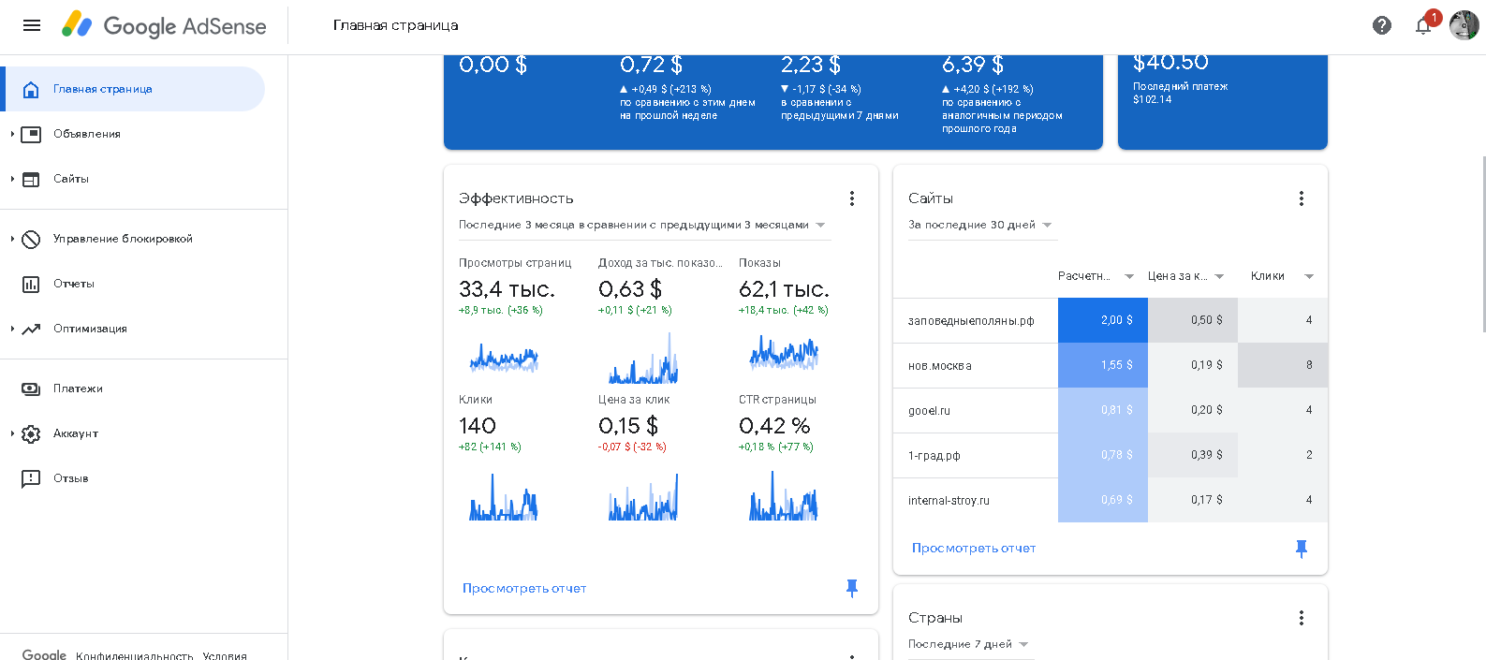
Task: Click the Управление блокировкой block icon
Action: [31, 239]
